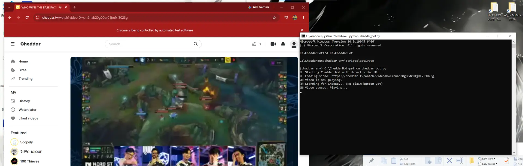The height and width of the screenshot is (166, 523).
Task: Expand New item dropdown in Explorer
Action: [x=486, y=159]
